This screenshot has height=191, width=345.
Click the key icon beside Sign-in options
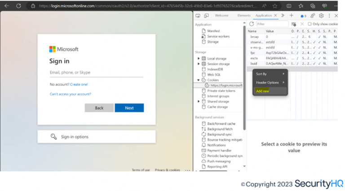coord(54,137)
